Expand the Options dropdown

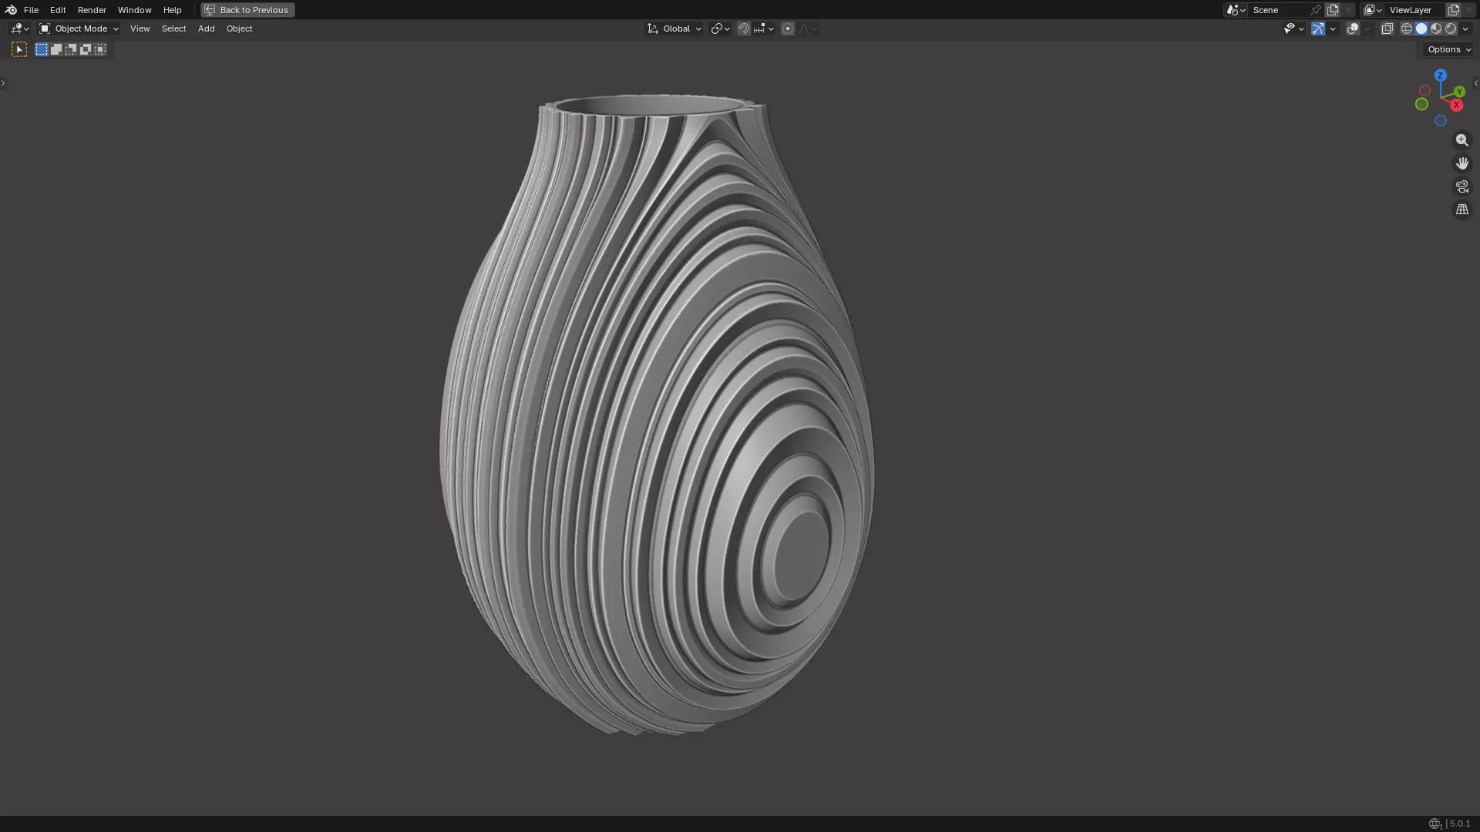pos(1448,49)
